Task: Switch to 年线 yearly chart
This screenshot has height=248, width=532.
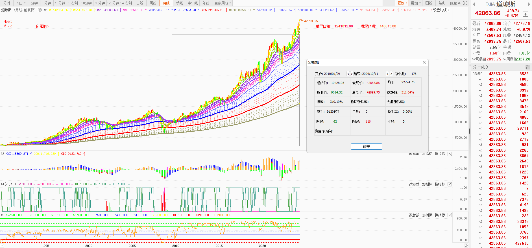Action: coord(206,3)
